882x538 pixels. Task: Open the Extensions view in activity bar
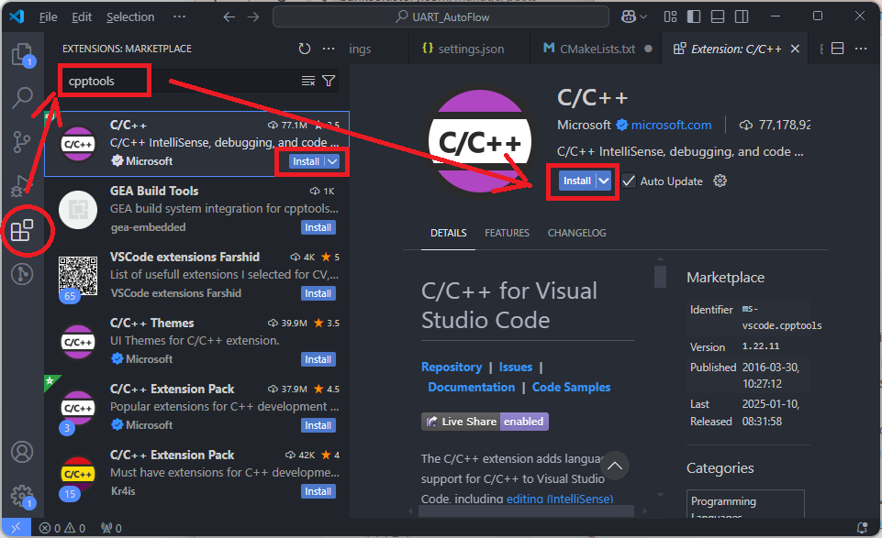(x=23, y=230)
